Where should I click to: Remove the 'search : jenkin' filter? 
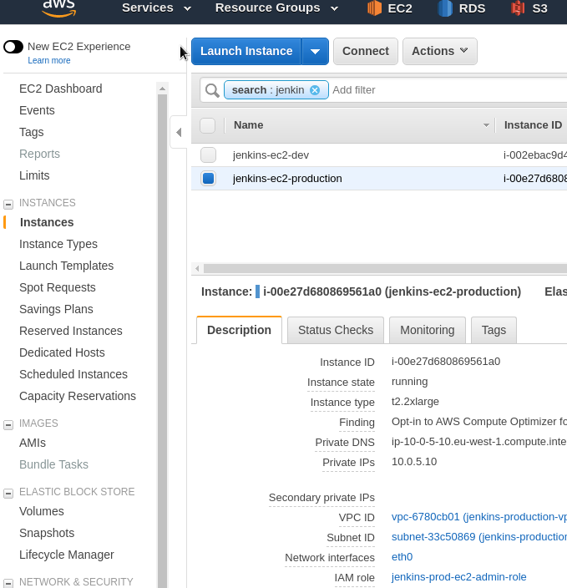pyautogui.click(x=315, y=90)
